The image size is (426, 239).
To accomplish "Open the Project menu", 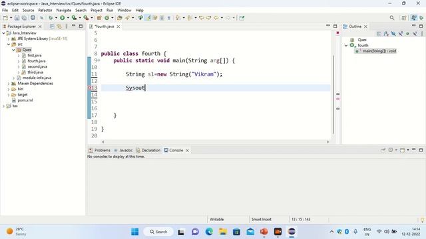I will (96, 11).
